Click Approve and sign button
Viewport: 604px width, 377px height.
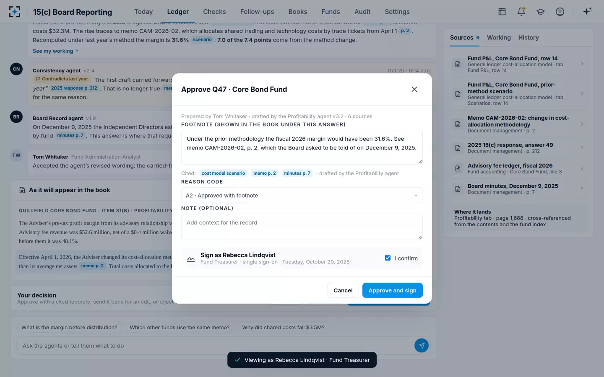pyautogui.click(x=393, y=290)
